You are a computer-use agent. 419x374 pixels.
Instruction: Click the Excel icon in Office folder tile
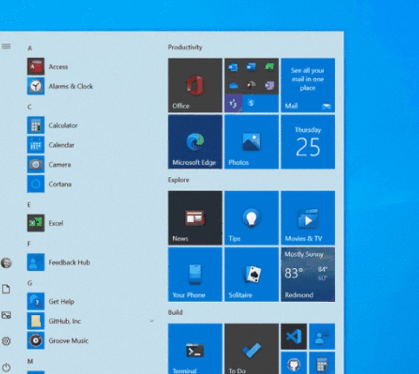[x=269, y=67]
